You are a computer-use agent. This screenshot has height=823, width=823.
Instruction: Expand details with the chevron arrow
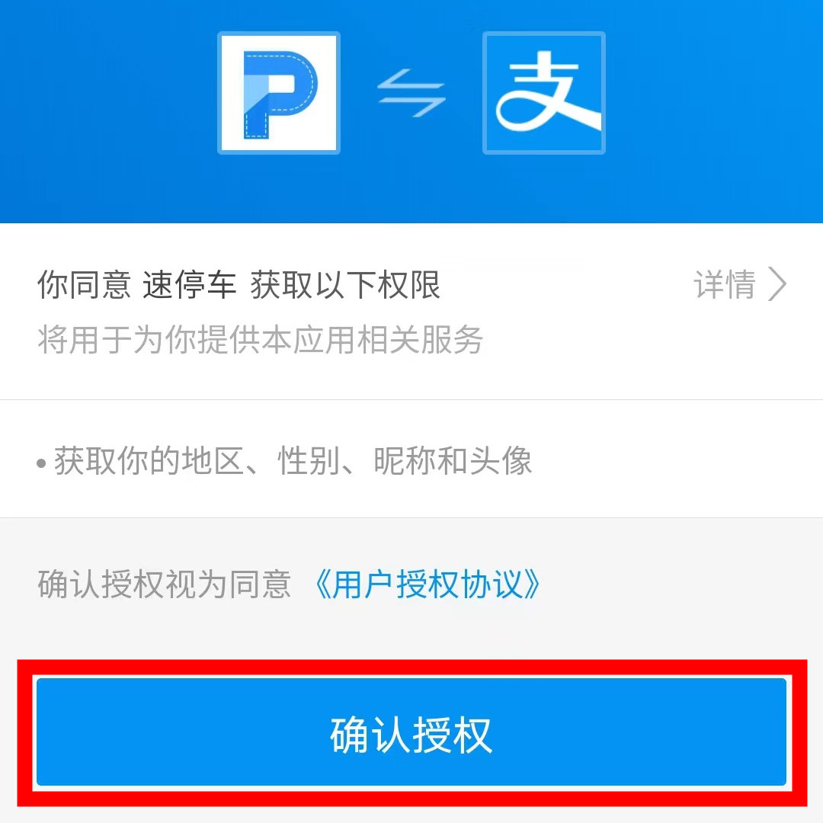[777, 284]
